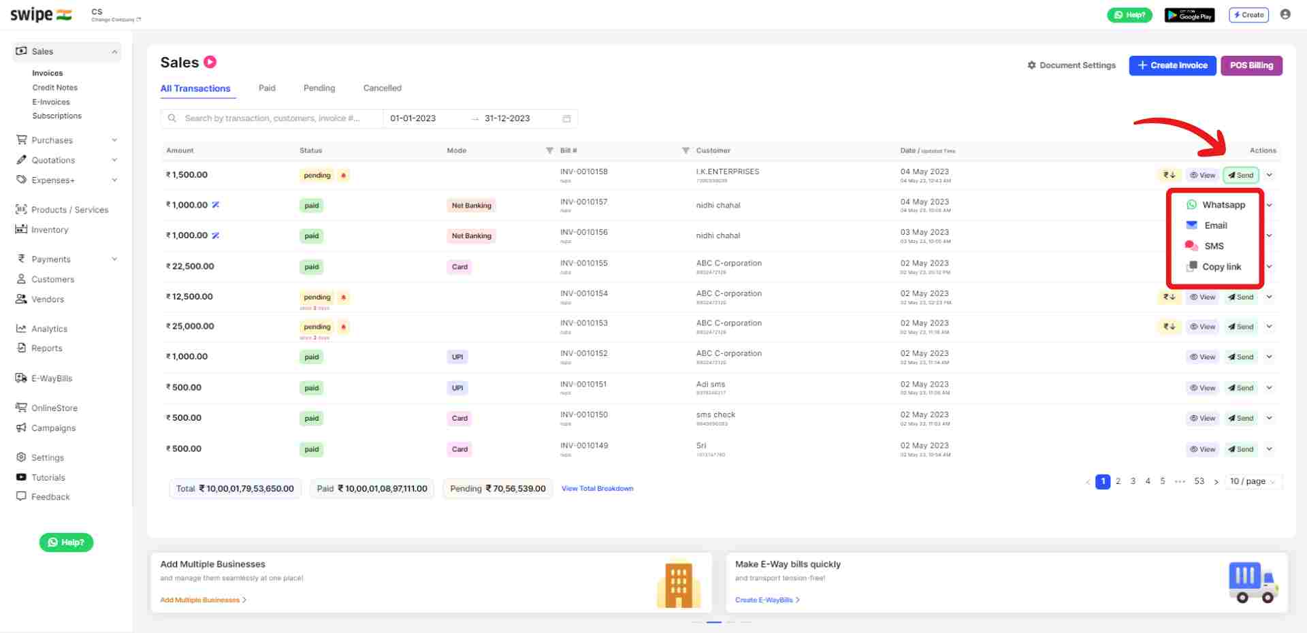The height and width of the screenshot is (633, 1307).
Task: Open E-WayBills in the sidebar
Action: [44, 378]
